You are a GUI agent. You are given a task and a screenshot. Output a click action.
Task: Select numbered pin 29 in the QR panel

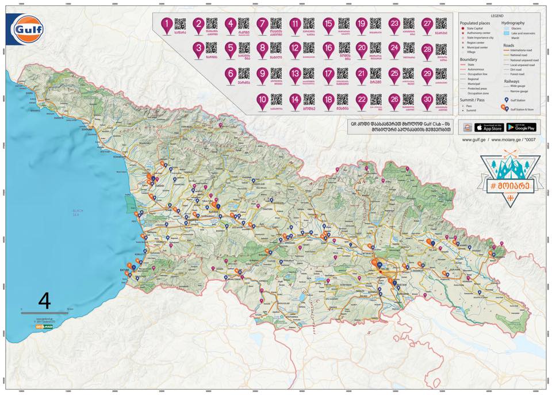427,76
